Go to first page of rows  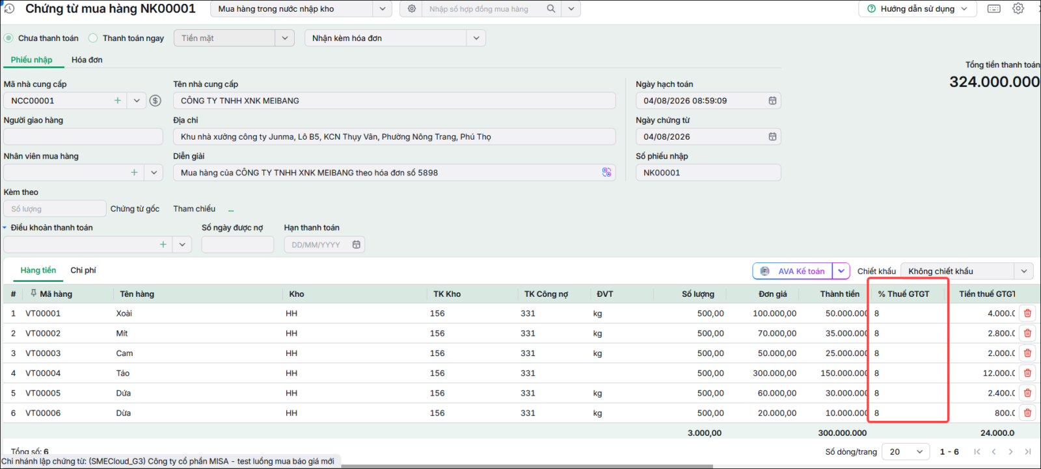click(977, 451)
